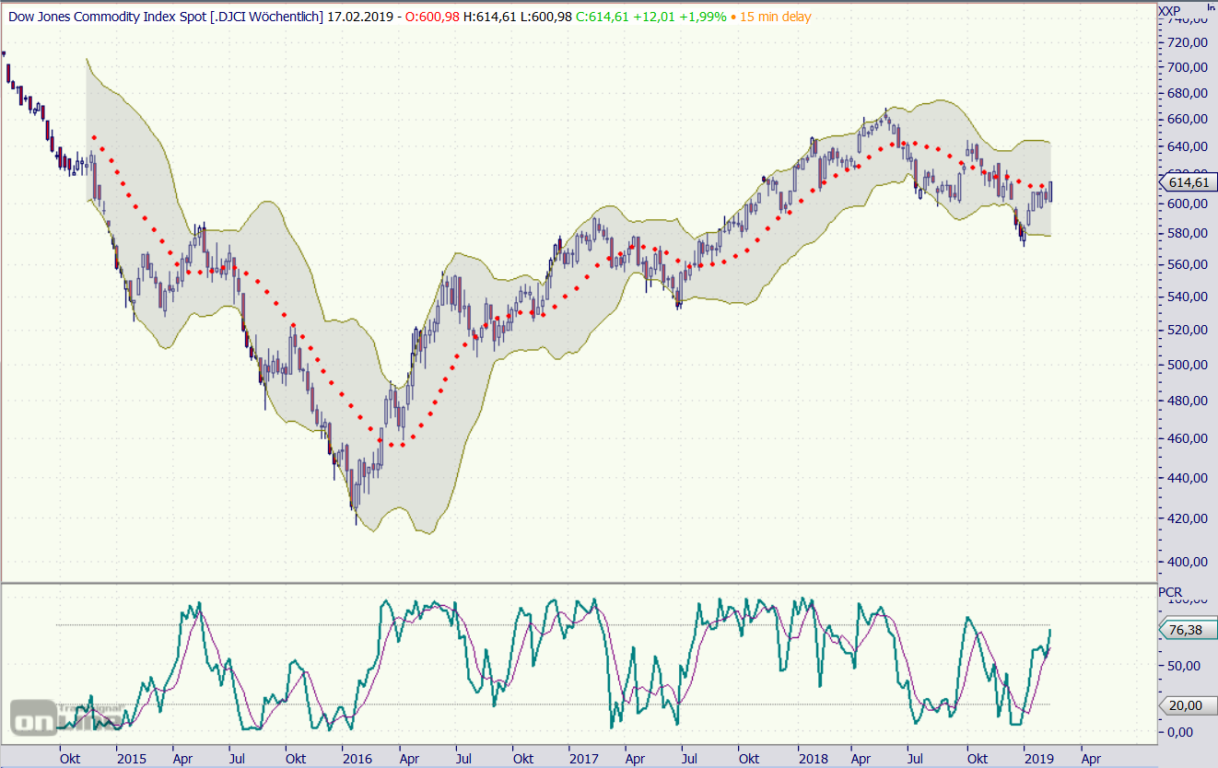
Task: Click the 500,00 price axis label
Action: click(x=1187, y=365)
